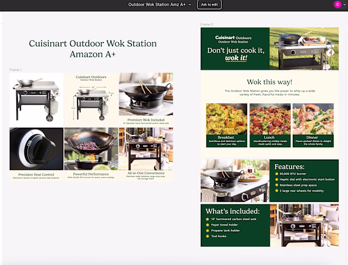
Task: Click the Lunch label
Action: click(x=269, y=137)
